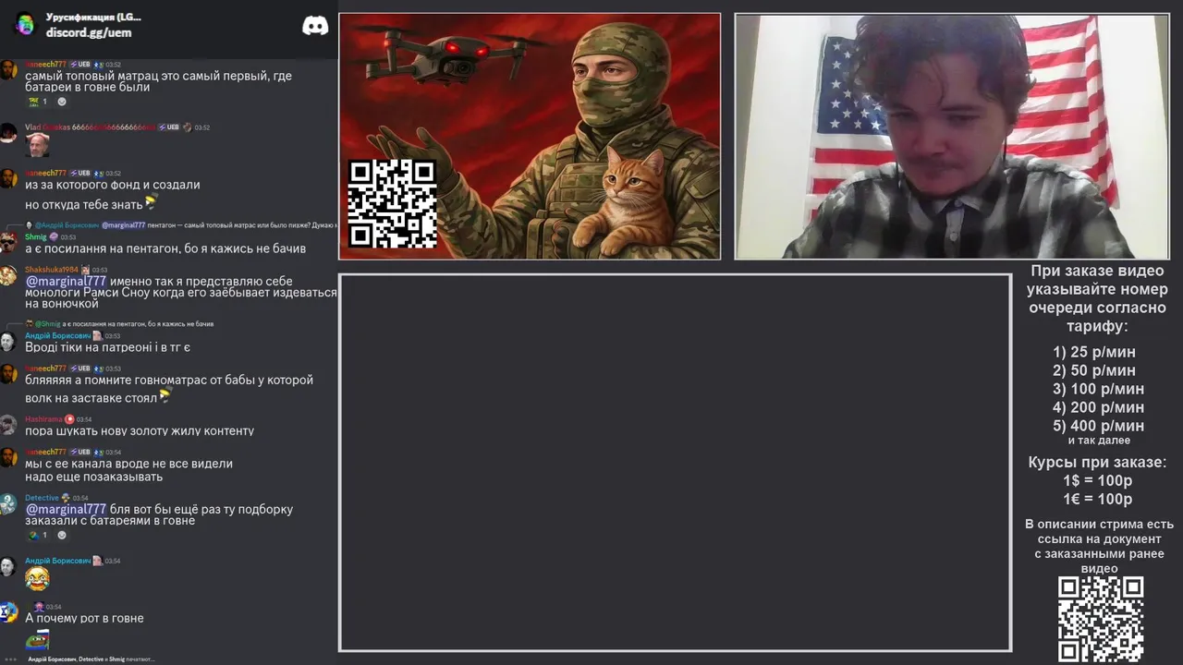
Task: Click the tariff line '3) 100 р/мин'
Action: [x=1098, y=389]
